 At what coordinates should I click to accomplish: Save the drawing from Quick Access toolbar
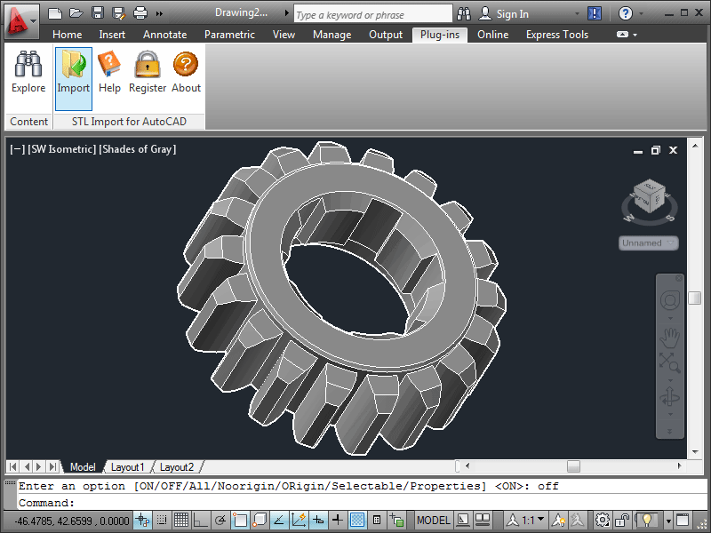[x=96, y=12]
